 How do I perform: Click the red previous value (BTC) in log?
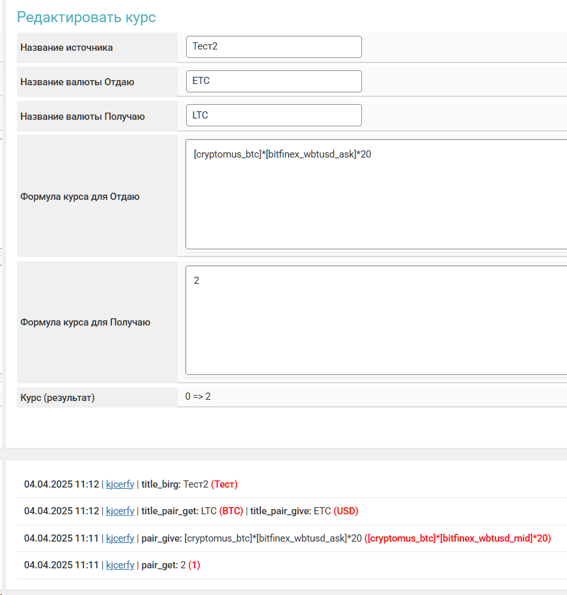click(231, 511)
